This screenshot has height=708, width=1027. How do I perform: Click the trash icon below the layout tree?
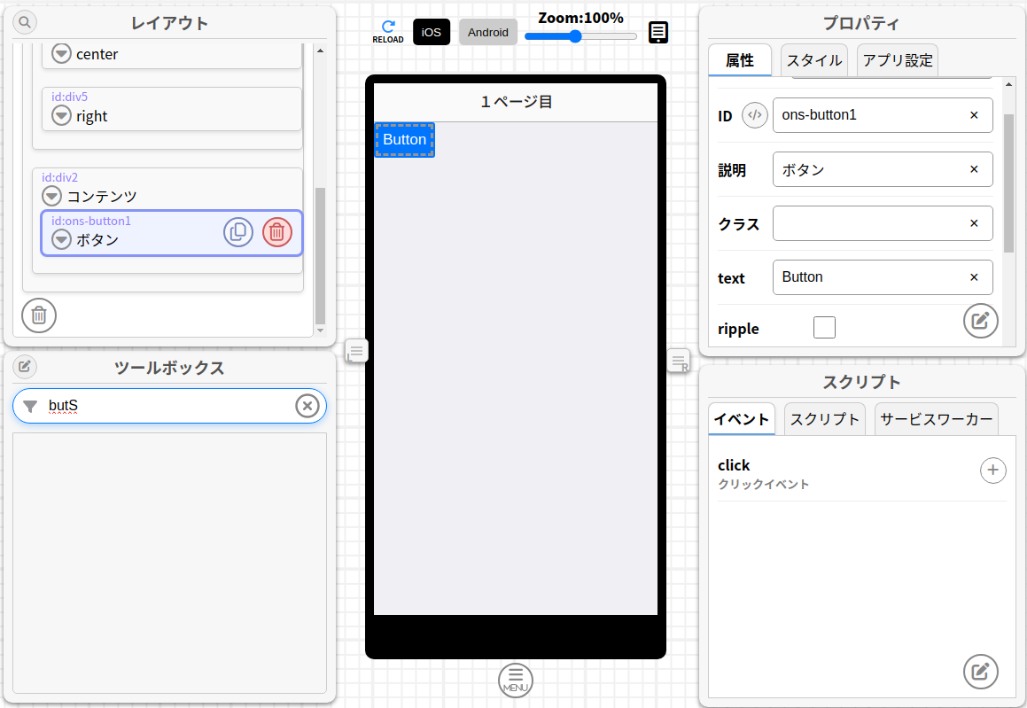[x=38, y=315]
